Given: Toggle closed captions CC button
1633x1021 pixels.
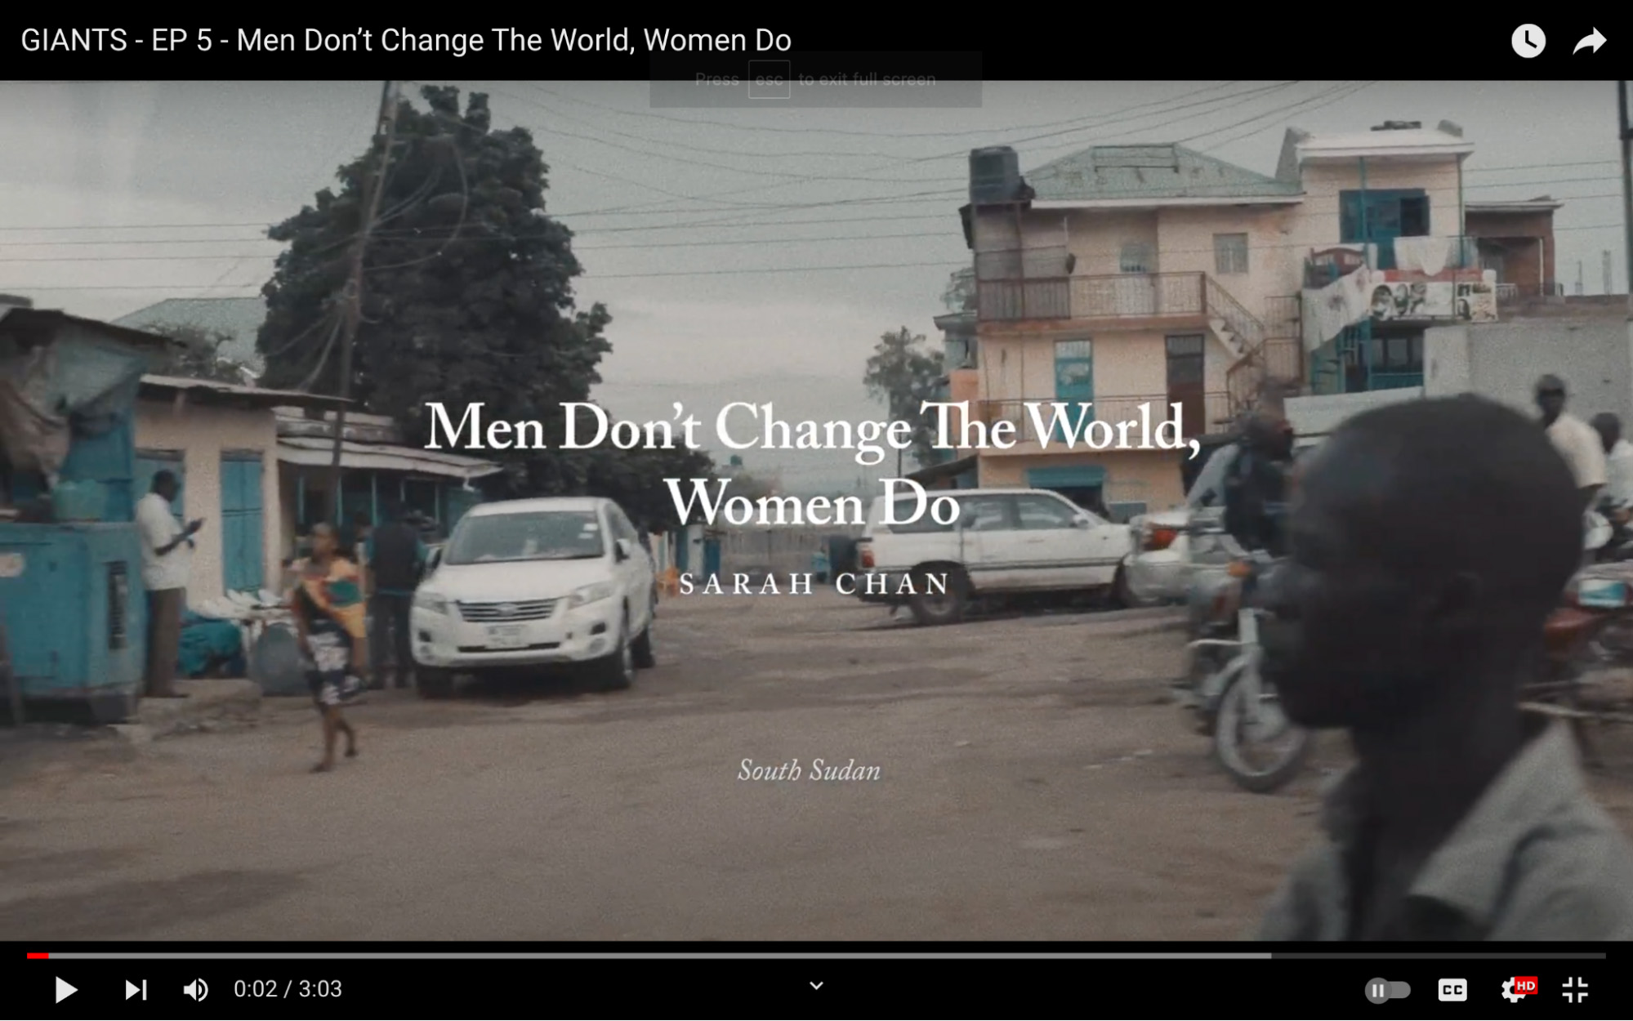Looking at the screenshot, I should click(x=1452, y=990).
